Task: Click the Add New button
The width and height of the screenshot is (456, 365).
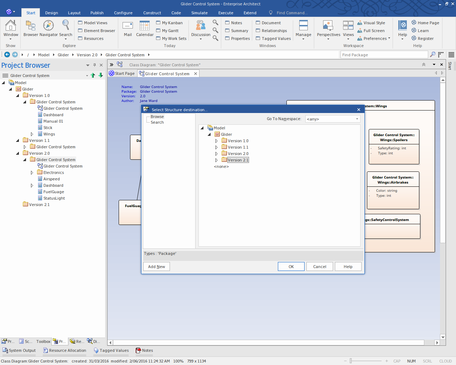Action: pos(156,267)
